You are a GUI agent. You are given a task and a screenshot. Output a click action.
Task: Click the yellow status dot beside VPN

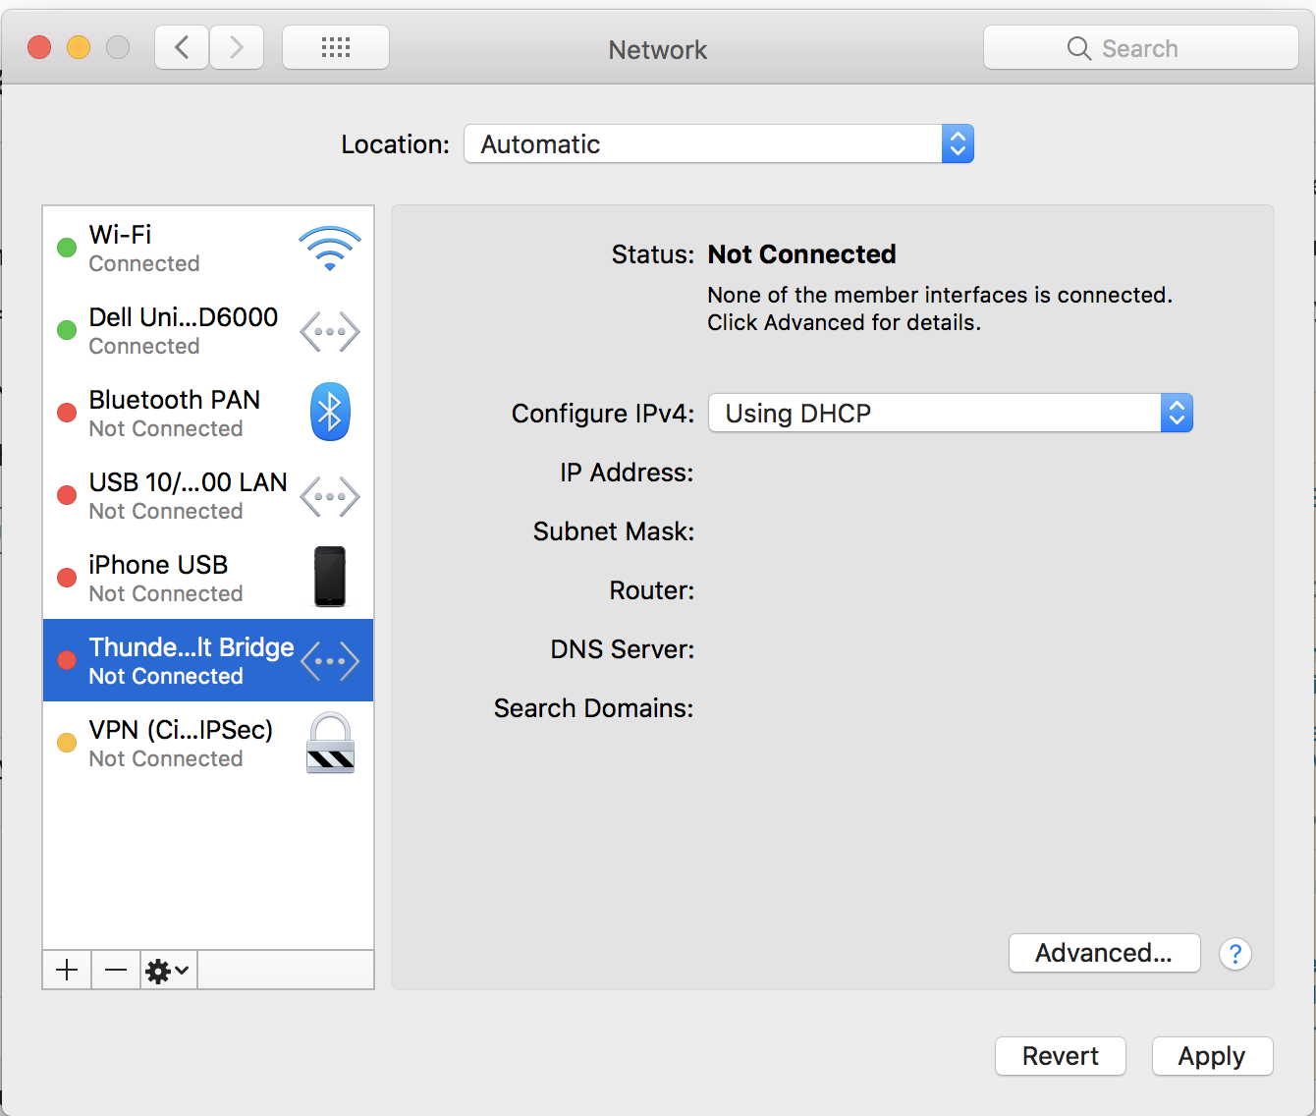pos(67,743)
